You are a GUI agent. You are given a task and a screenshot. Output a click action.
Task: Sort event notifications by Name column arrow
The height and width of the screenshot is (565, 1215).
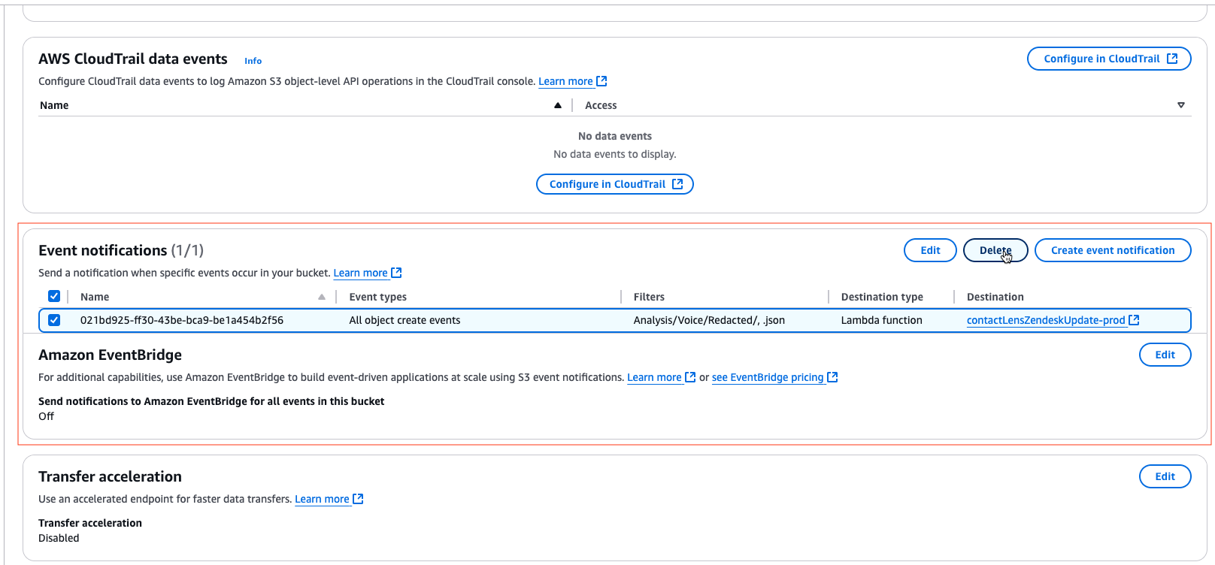click(x=322, y=297)
